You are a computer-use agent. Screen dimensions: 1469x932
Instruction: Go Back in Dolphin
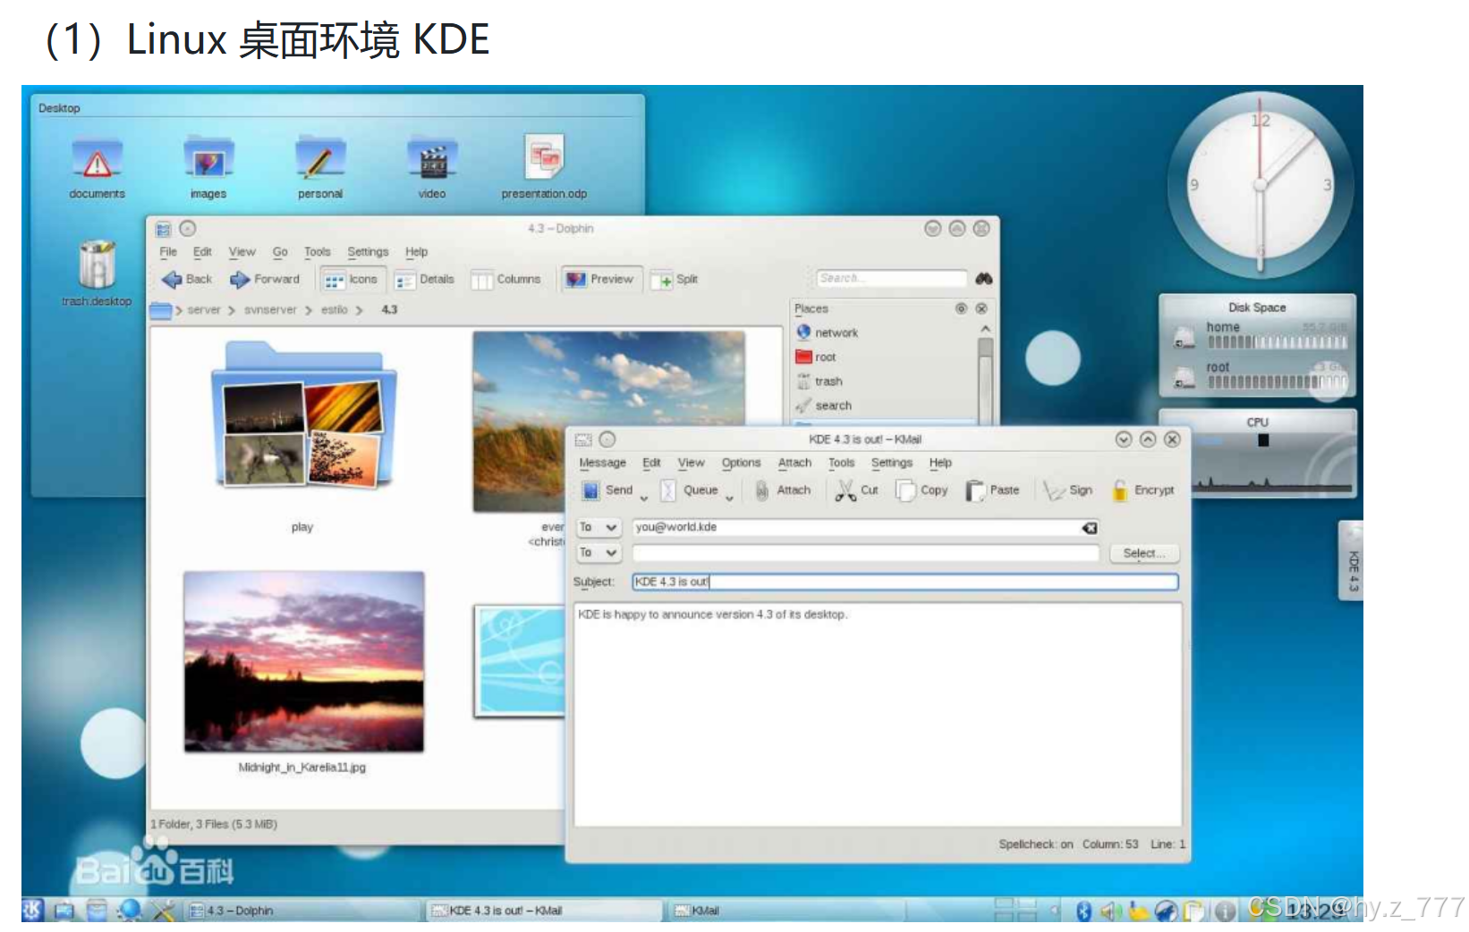(187, 280)
